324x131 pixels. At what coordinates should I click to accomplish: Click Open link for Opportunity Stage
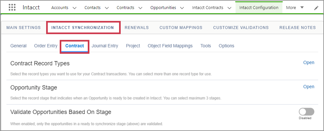click(309, 86)
